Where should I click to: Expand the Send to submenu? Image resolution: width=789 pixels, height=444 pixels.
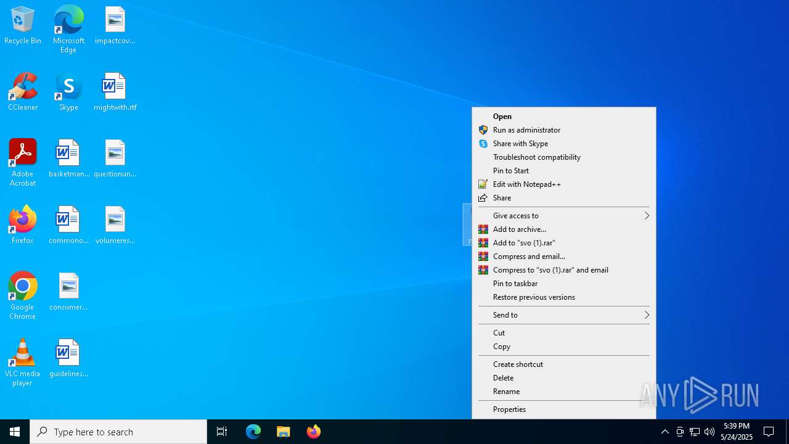click(x=564, y=315)
